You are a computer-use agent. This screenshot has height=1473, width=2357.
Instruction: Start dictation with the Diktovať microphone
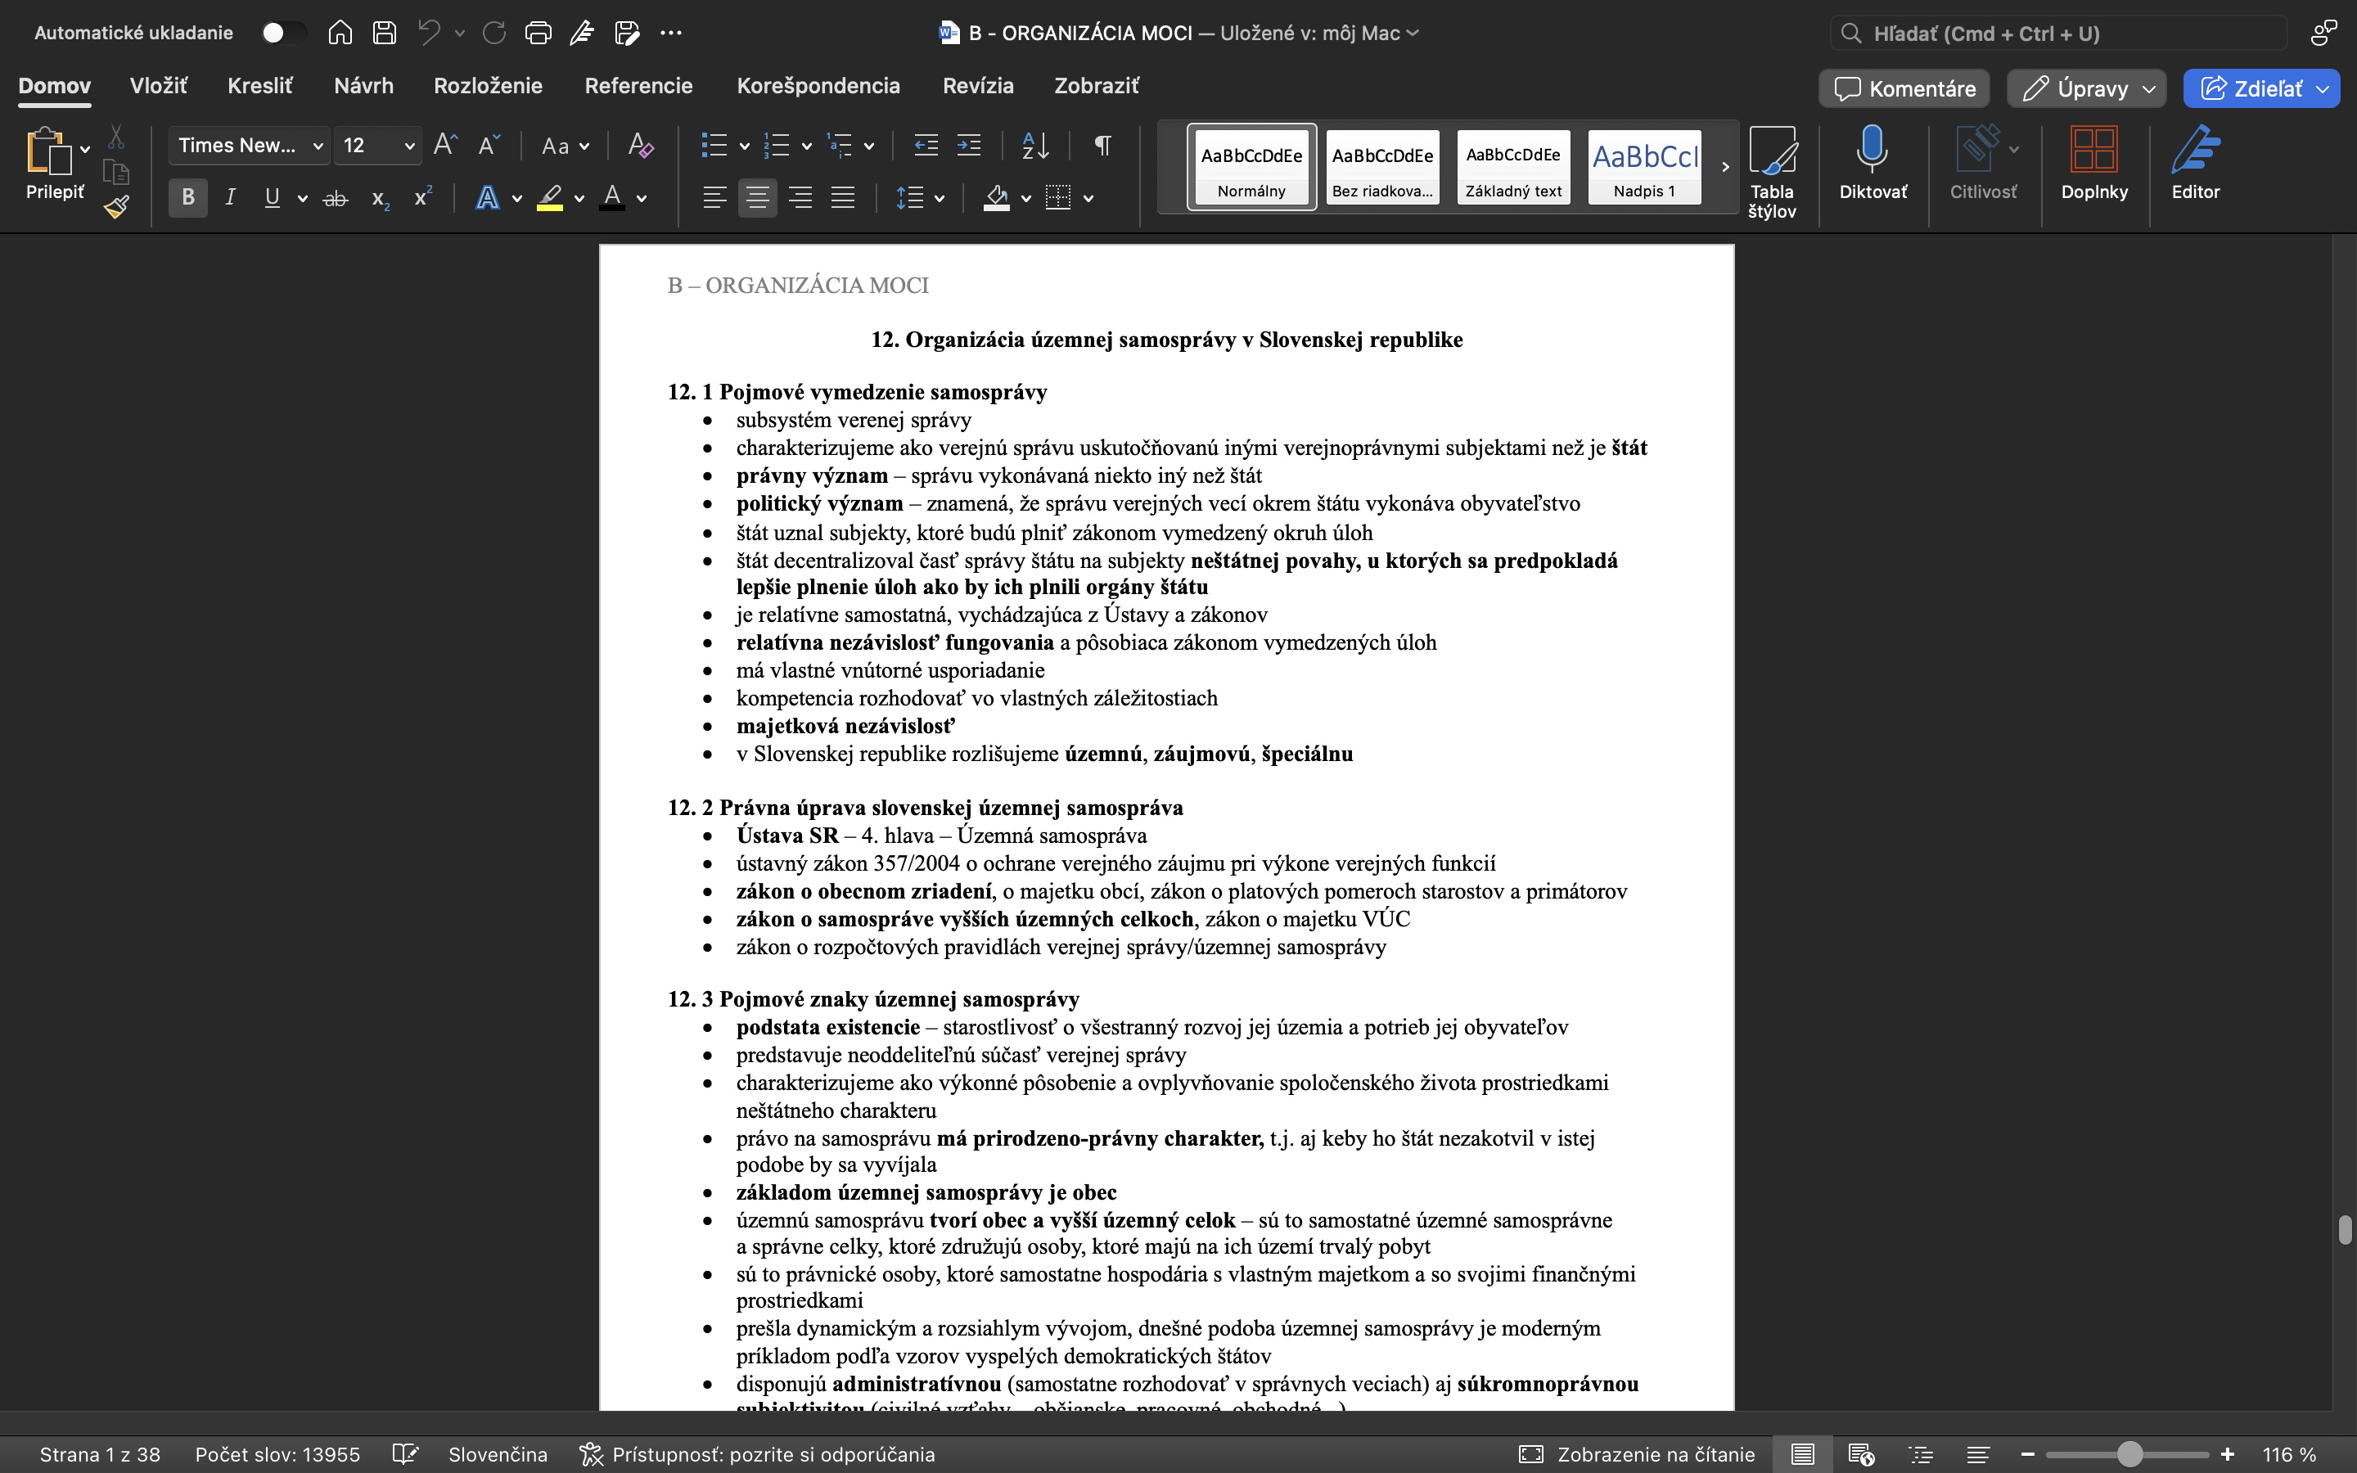pyautogui.click(x=1872, y=162)
